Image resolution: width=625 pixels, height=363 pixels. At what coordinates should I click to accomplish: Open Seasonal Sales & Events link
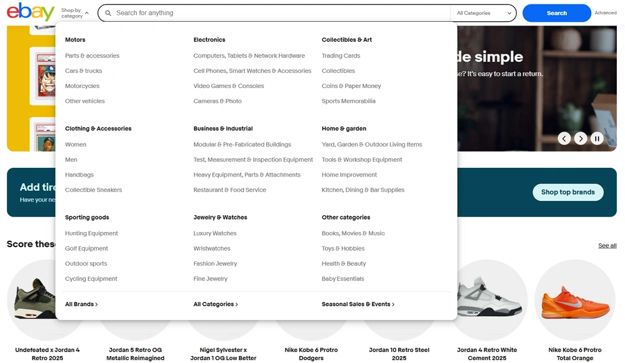coord(358,304)
